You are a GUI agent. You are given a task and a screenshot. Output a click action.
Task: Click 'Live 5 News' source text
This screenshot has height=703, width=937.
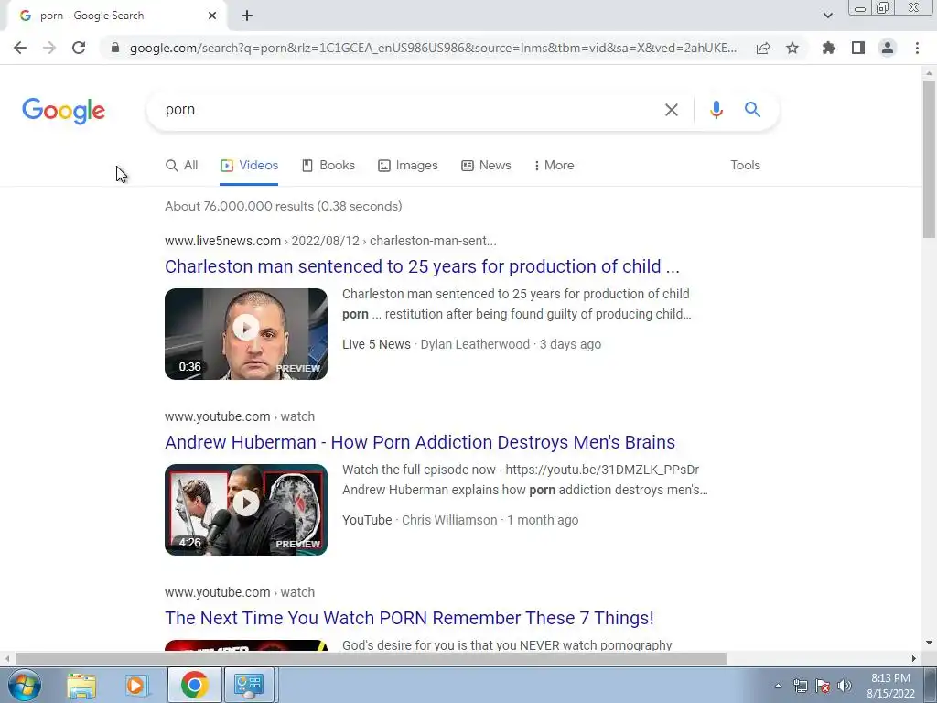tap(376, 345)
